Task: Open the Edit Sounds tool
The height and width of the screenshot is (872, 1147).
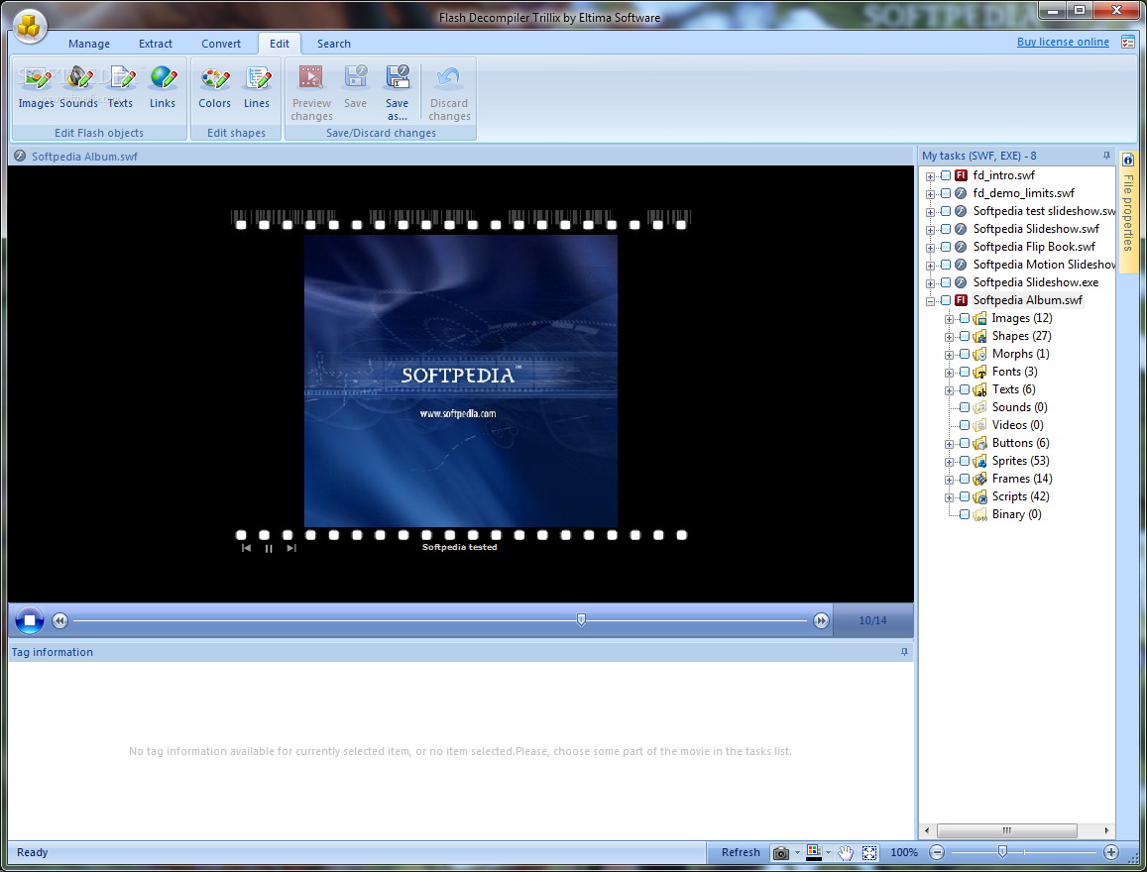Action: tap(79, 86)
